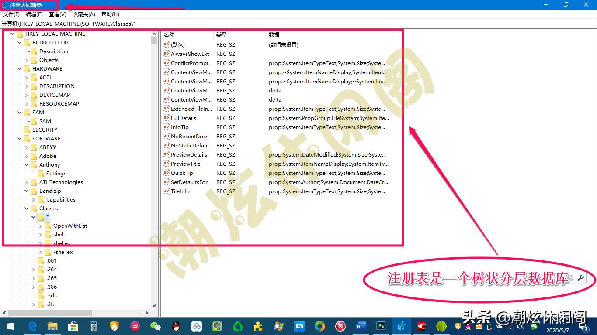This screenshot has width=597, height=335.
Task: Click the Windows Start button
Action: [x=10, y=326]
